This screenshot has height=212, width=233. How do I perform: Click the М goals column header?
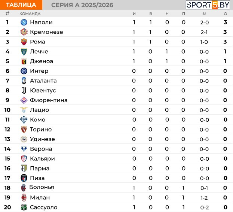(x=205, y=14)
